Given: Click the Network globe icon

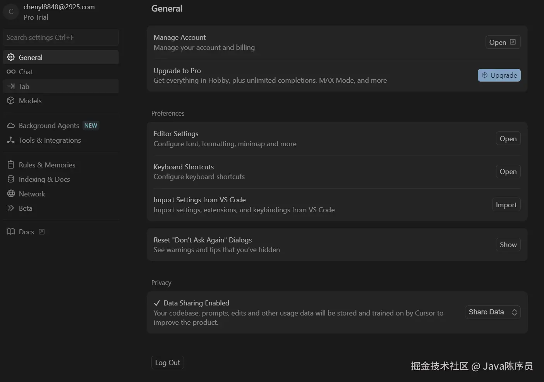Looking at the screenshot, I should click(11, 194).
